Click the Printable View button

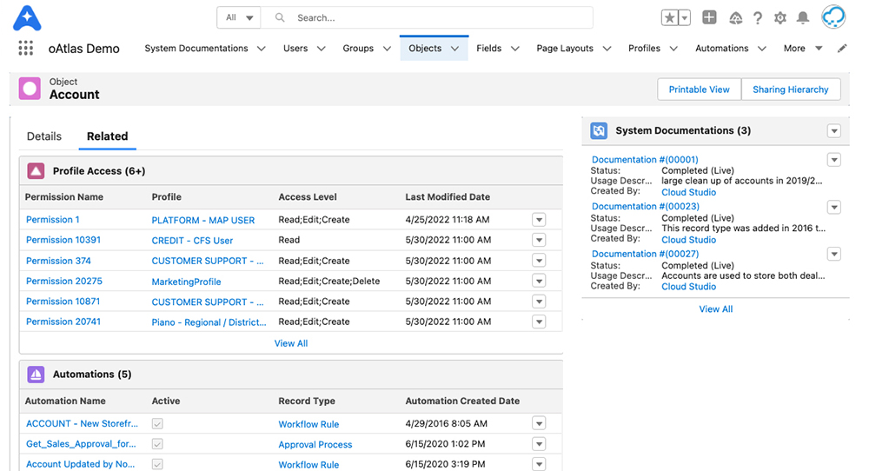(x=699, y=90)
